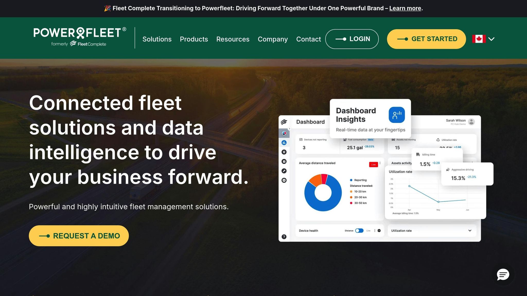Open Device health gear settings icon
This screenshot has height=296, width=527.
(379, 231)
